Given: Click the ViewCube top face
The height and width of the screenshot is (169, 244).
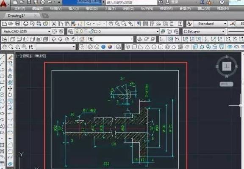Looking at the screenshot, I should click(227, 66).
